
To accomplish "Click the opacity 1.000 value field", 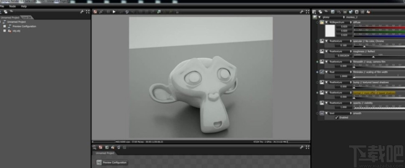I will click(x=344, y=107).
